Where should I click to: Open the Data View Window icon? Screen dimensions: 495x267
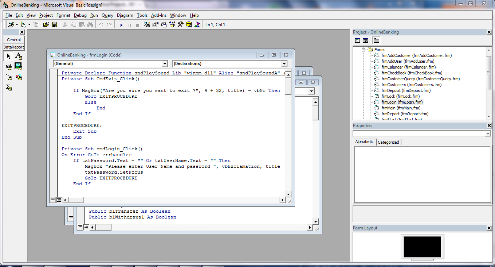click(x=189, y=24)
